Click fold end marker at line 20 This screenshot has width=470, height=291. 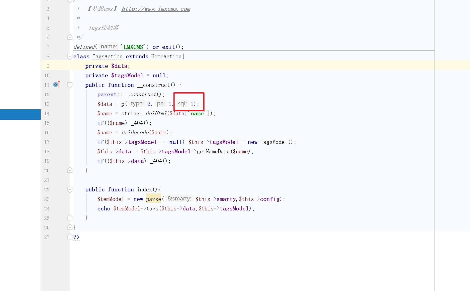[x=70, y=170]
